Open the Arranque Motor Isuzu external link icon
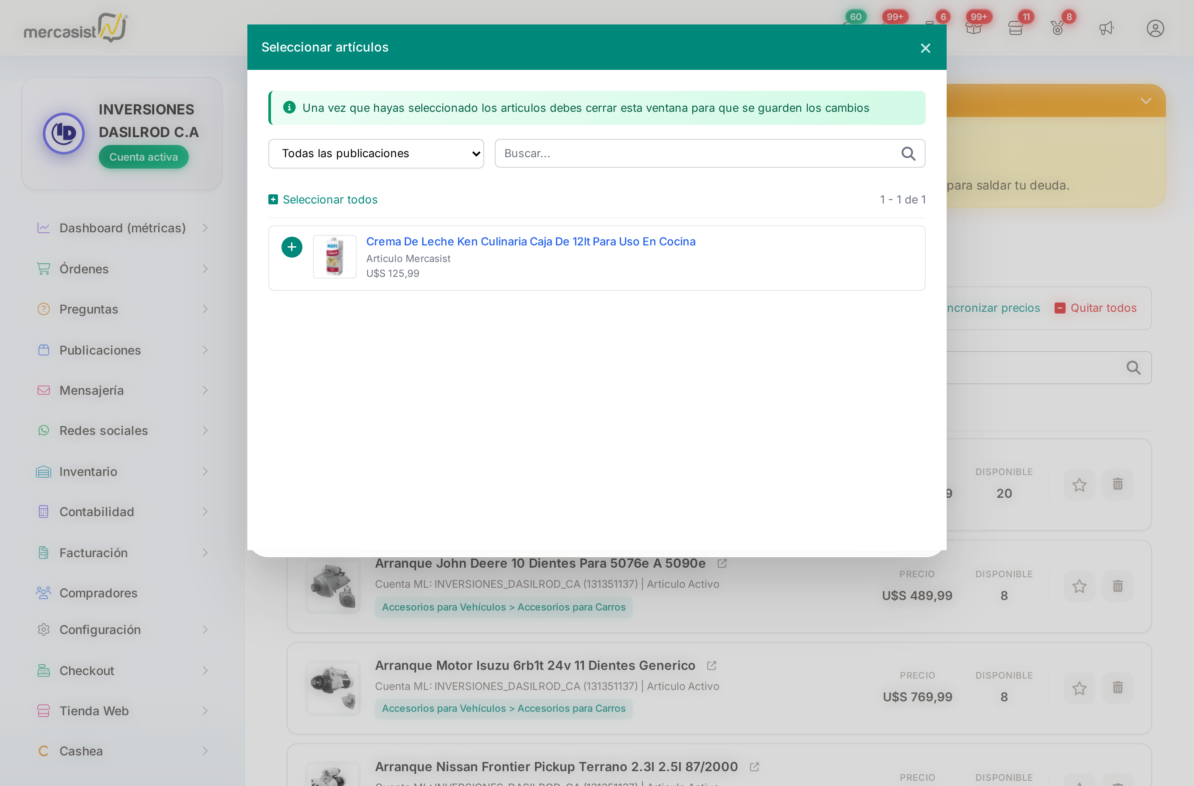 pos(712,665)
